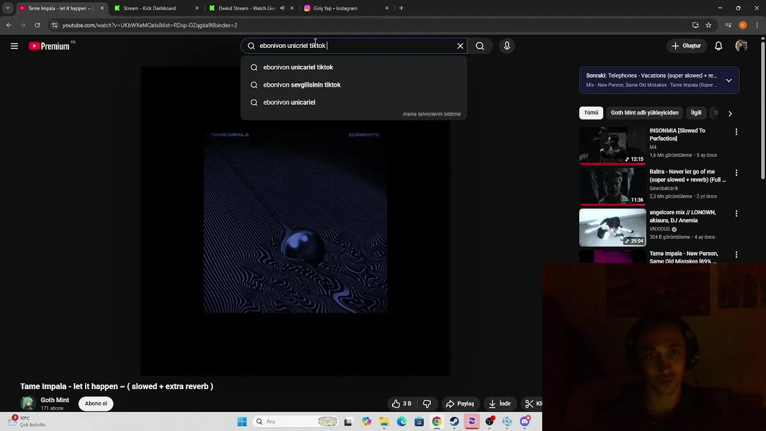Viewport: 766px width, 431px height.
Task: Open a new browser tab
Action: tap(401, 8)
